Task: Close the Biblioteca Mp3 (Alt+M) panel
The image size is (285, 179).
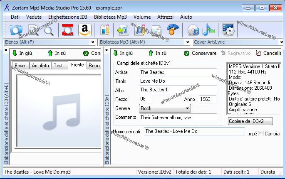Action: coord(188,42)
